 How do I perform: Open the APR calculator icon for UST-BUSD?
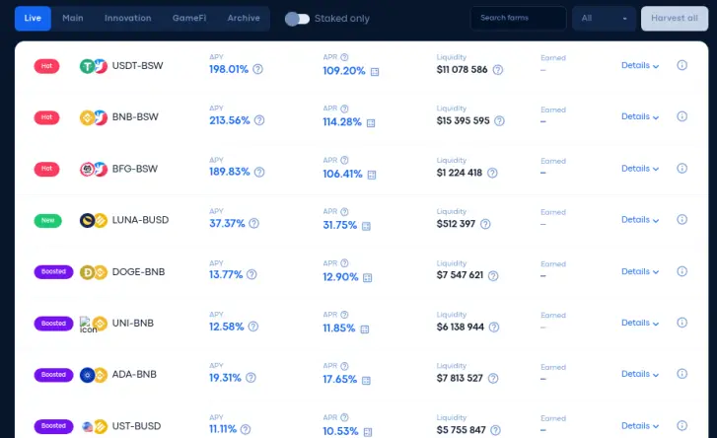click(x=368, y=432)
